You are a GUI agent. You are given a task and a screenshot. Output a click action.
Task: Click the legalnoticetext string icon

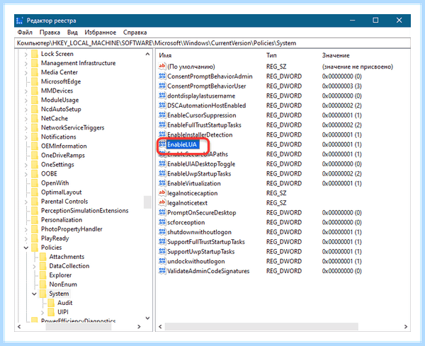point(162,202)
